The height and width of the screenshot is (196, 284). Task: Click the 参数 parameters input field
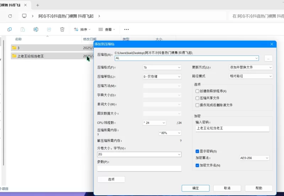pos(139,168)
